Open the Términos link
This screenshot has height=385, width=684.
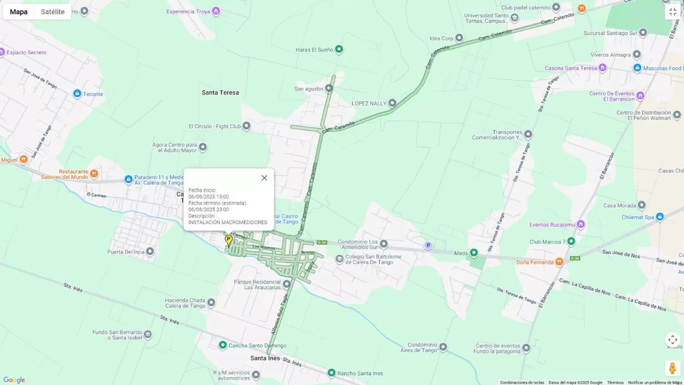(x=615, y=383)
